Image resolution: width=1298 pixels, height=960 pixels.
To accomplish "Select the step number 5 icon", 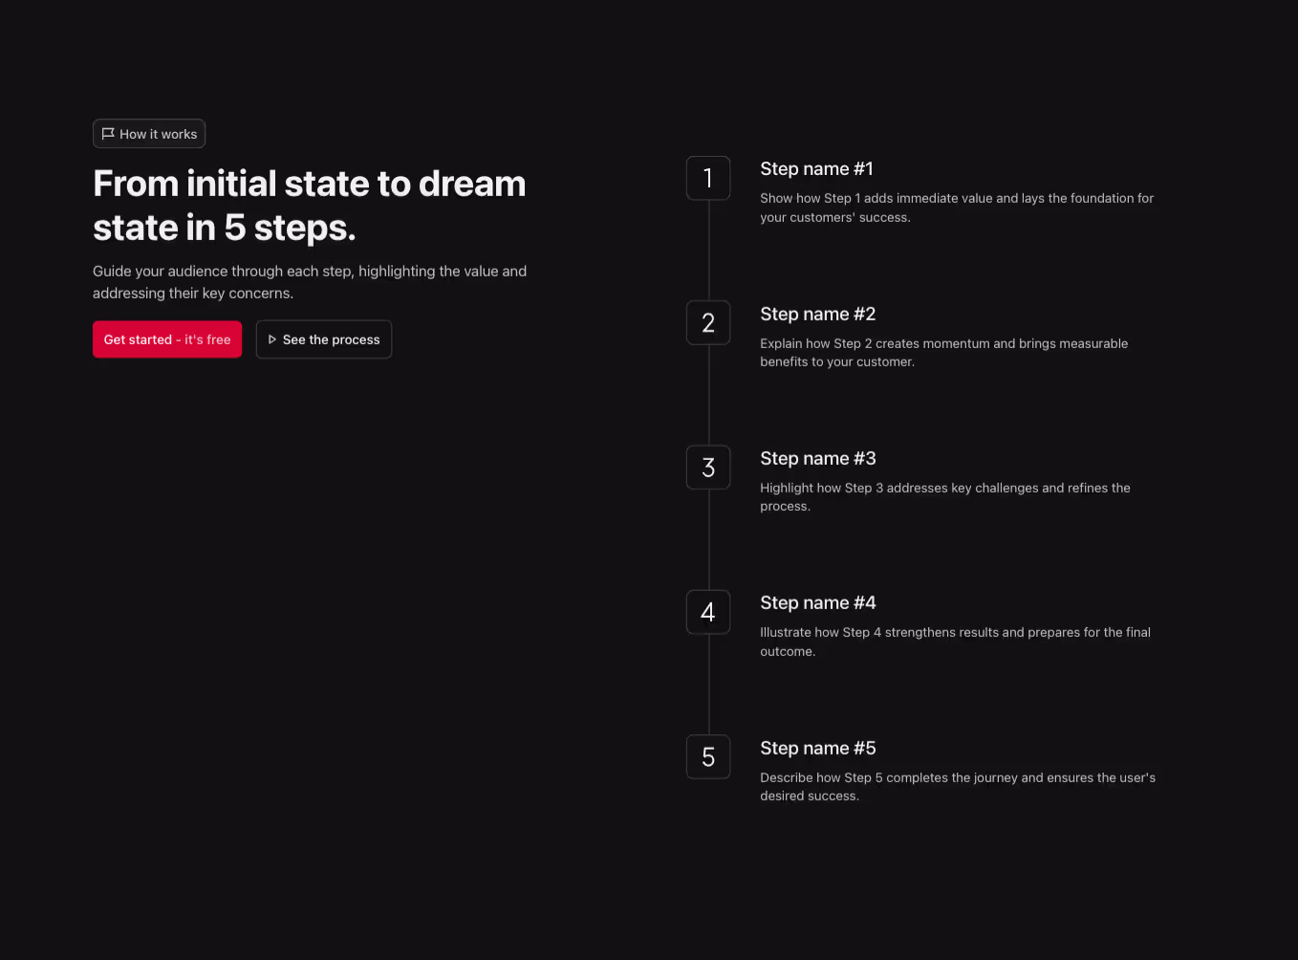I will 707,756.
